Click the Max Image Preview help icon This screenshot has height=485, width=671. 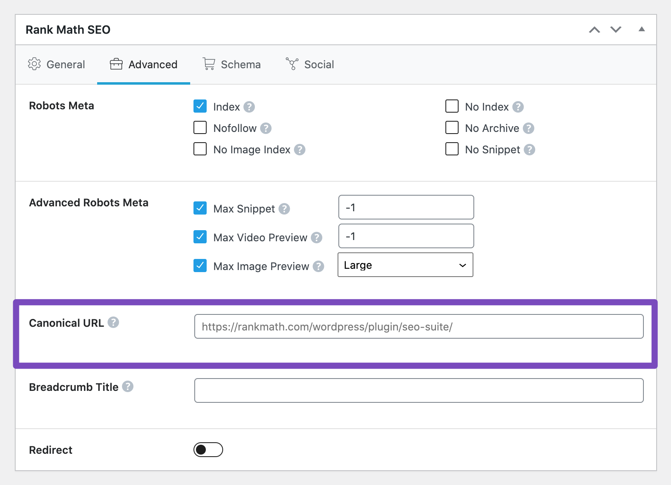318,266
